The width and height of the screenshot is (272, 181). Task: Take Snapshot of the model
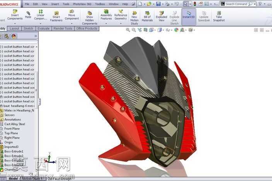coord(219,16)
